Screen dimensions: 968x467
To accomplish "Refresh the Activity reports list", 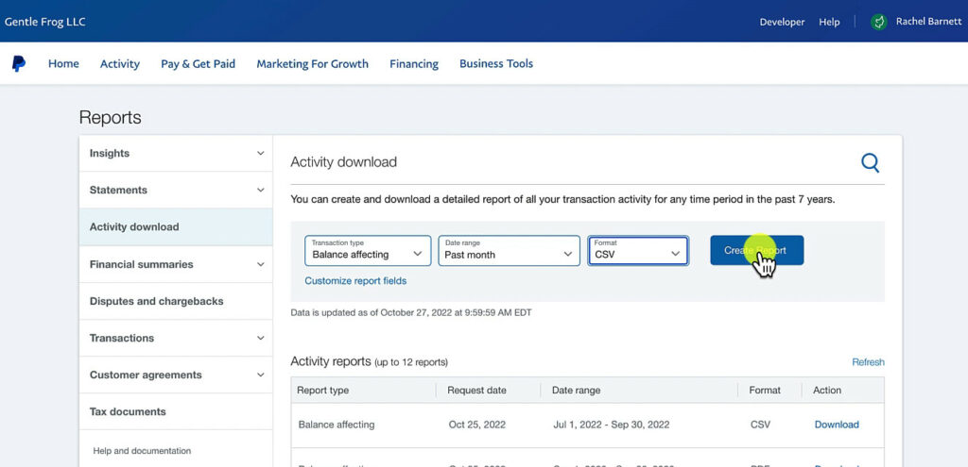I will (868, 362).
